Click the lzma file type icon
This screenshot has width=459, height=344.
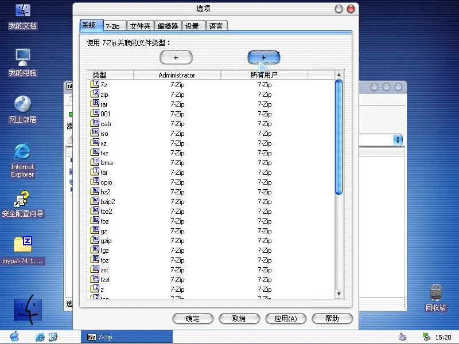click(95, 162)
